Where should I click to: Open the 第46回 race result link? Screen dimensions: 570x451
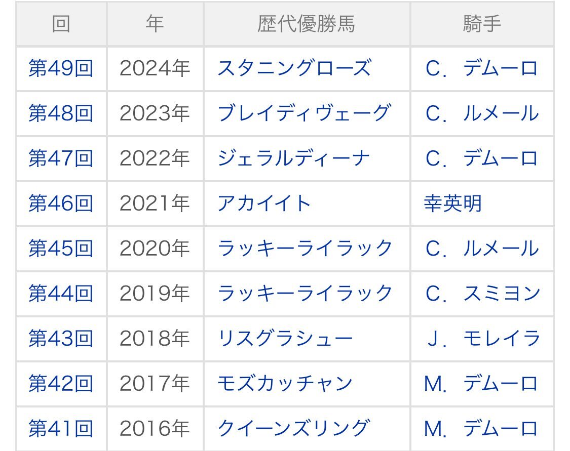[61, 203]
